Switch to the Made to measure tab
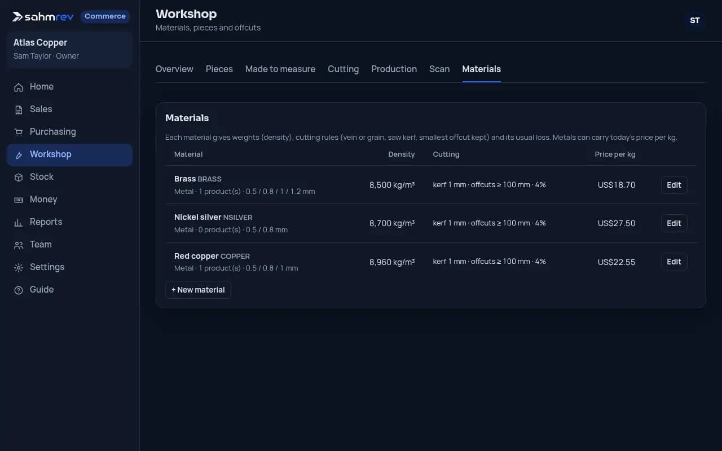722x451 pixels. click(x=280, y=69)
